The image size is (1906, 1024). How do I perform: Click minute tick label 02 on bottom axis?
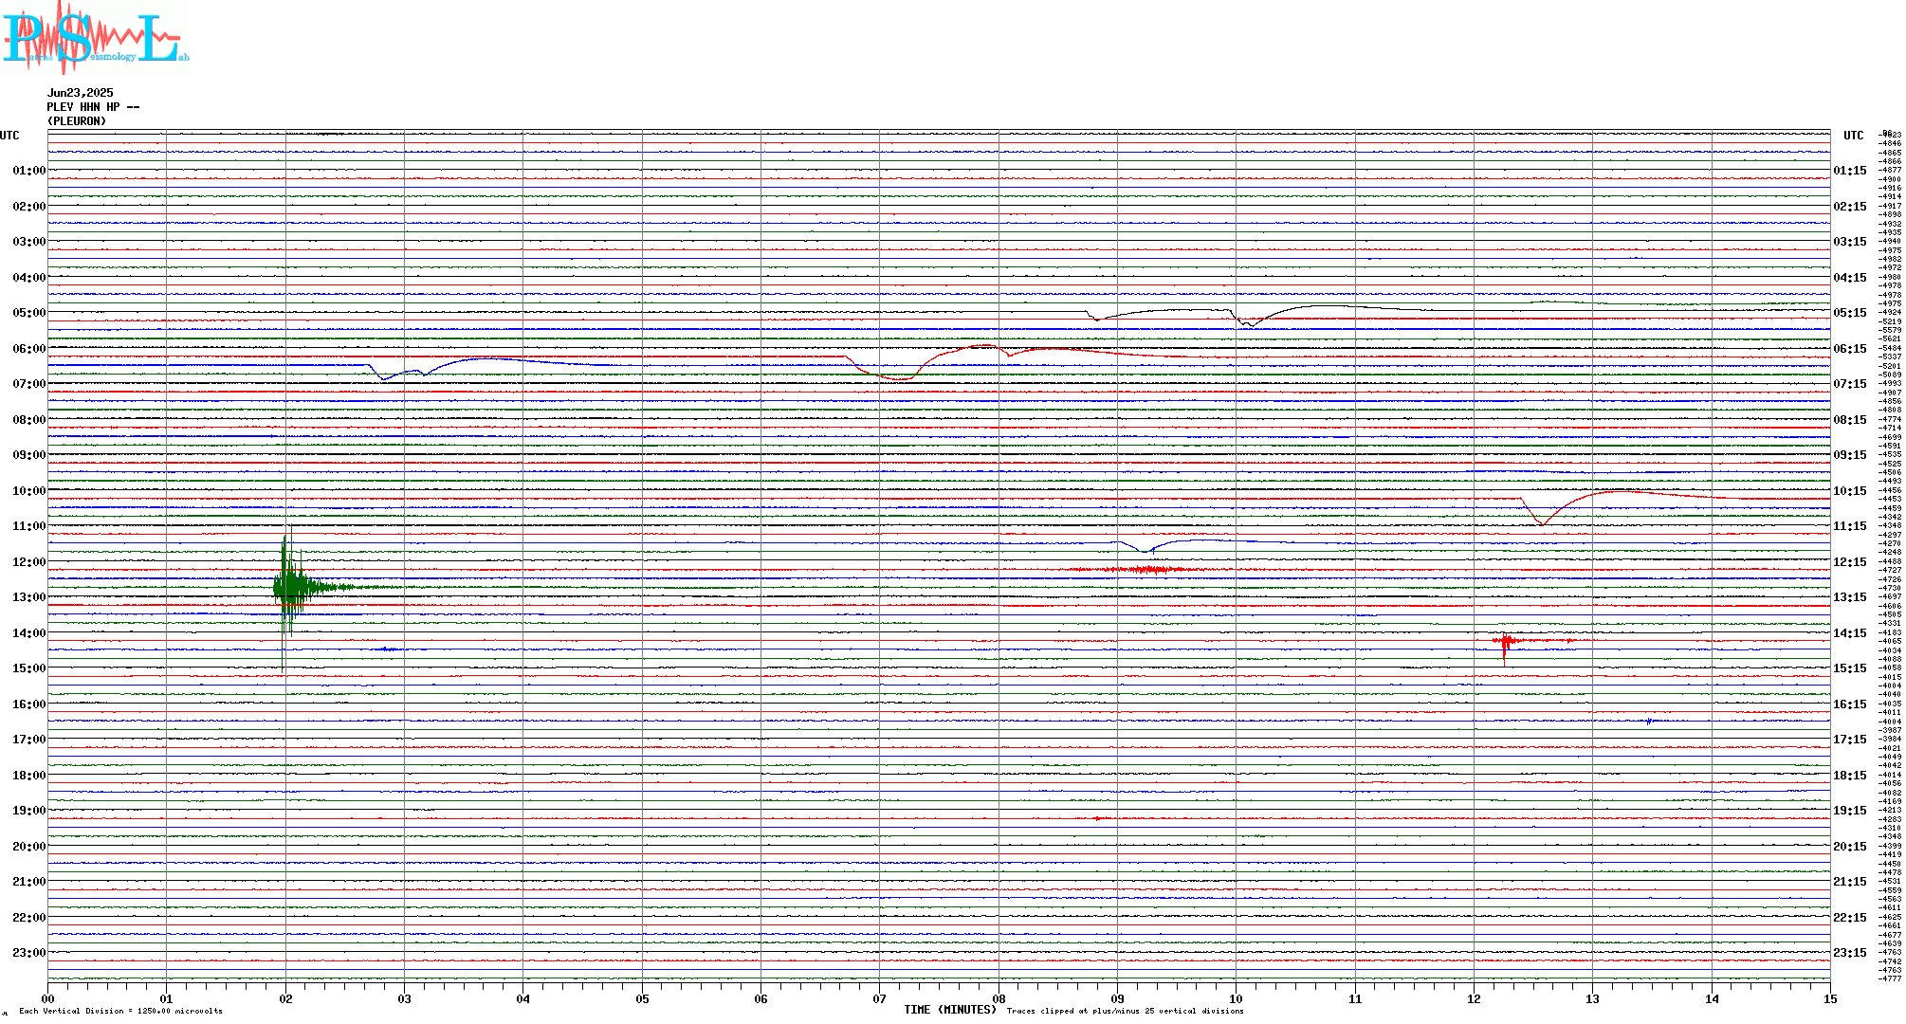coord(285,999)
